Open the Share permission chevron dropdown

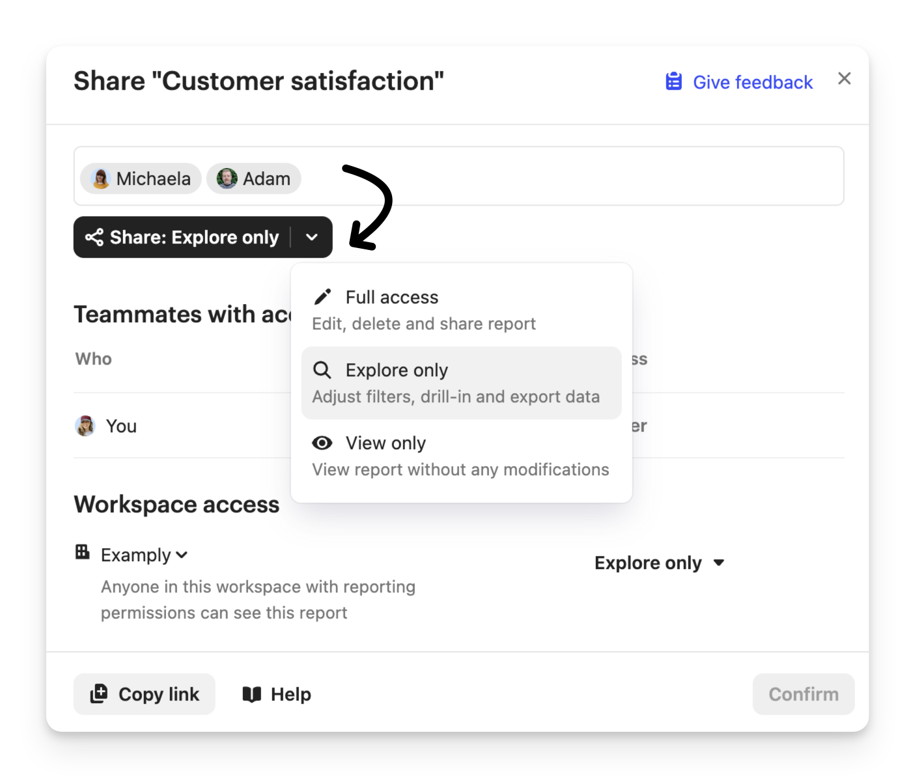[x=312, y=237]
